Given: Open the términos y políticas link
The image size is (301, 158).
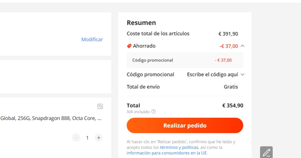Looking at the screenshot, I should click(179, 147).
